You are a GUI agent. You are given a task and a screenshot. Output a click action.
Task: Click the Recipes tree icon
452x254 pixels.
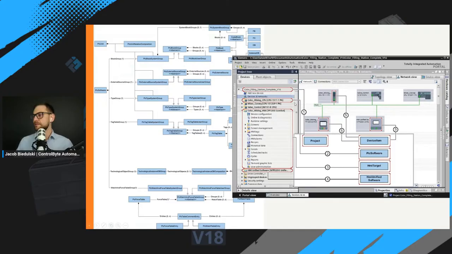pyautogui.click(x=249, y=142)
